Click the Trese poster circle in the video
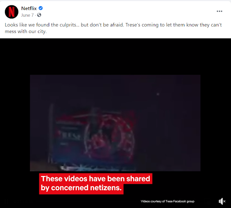231x208 pixels. coord(110,137)
